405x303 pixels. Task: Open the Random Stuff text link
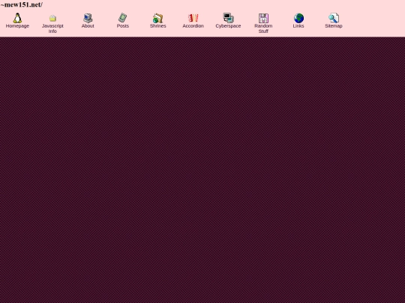(x=263, y=28)
